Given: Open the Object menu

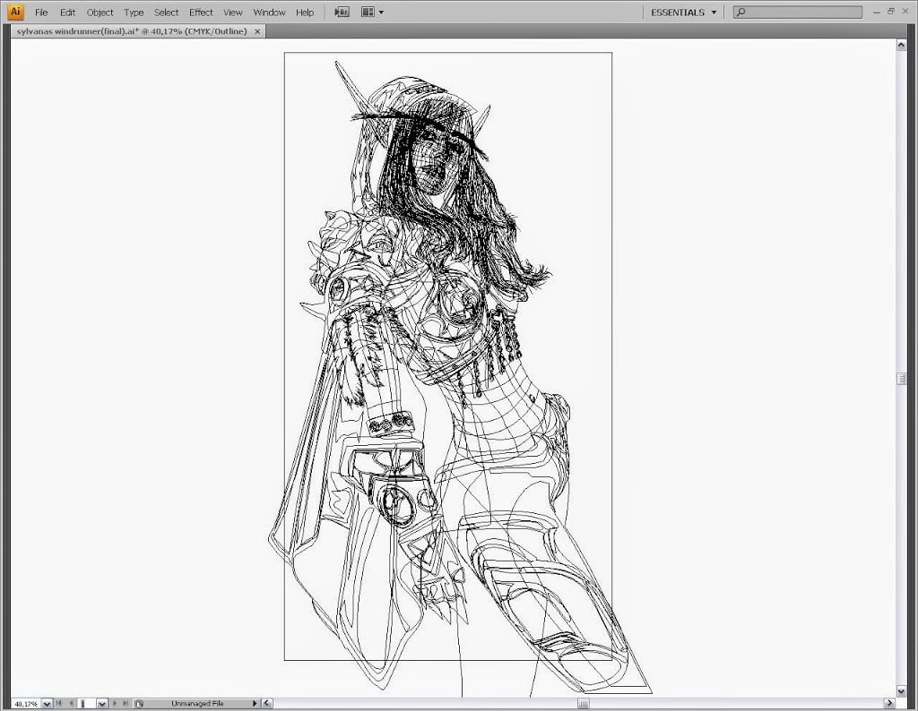Looking at the screenshot, I should click(x=100, y=13).
